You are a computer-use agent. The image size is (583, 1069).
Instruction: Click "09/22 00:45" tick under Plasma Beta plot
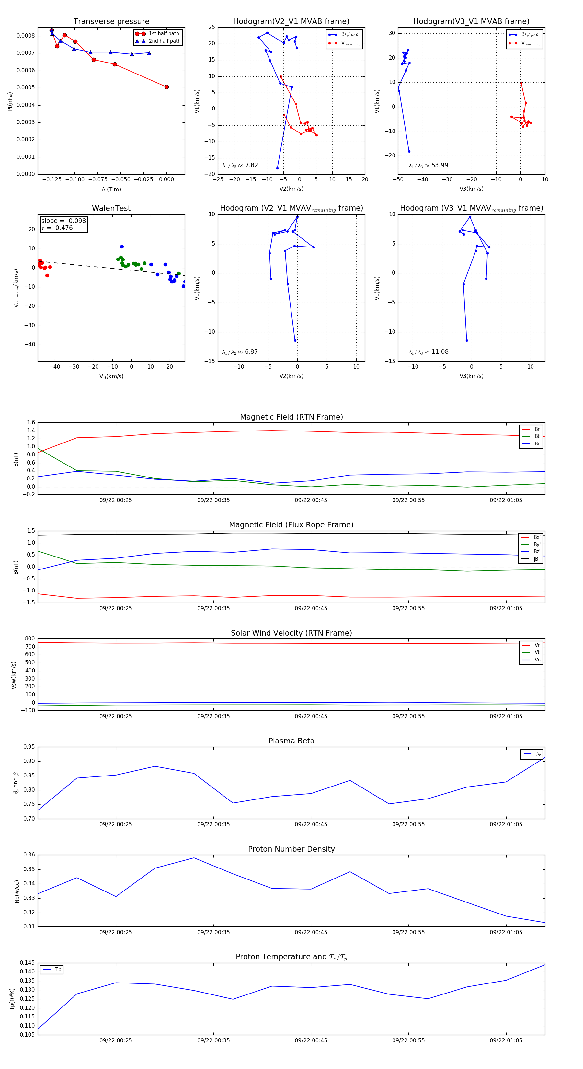[x=311, y=824]
